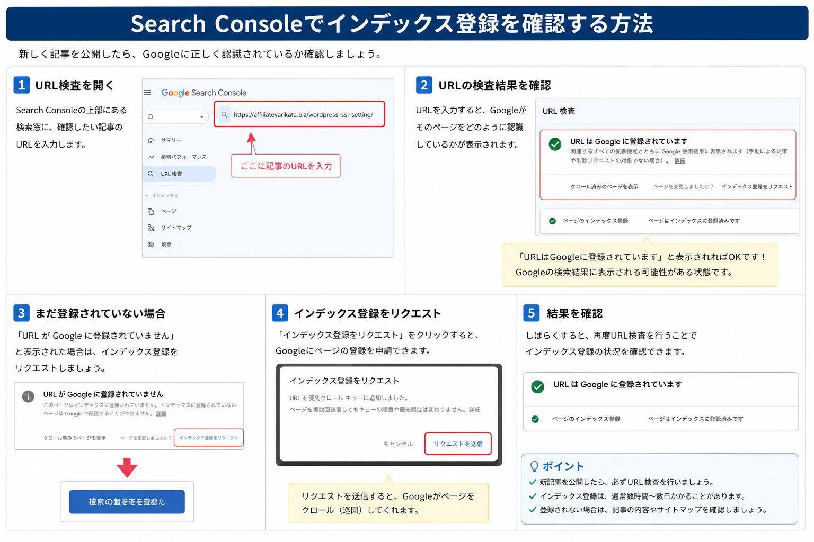Image resolution: width=814 pixels, height=542 pixels.
Task: Click checkmark beside 新記事を公開したら tip
Action: coord(533,482)
